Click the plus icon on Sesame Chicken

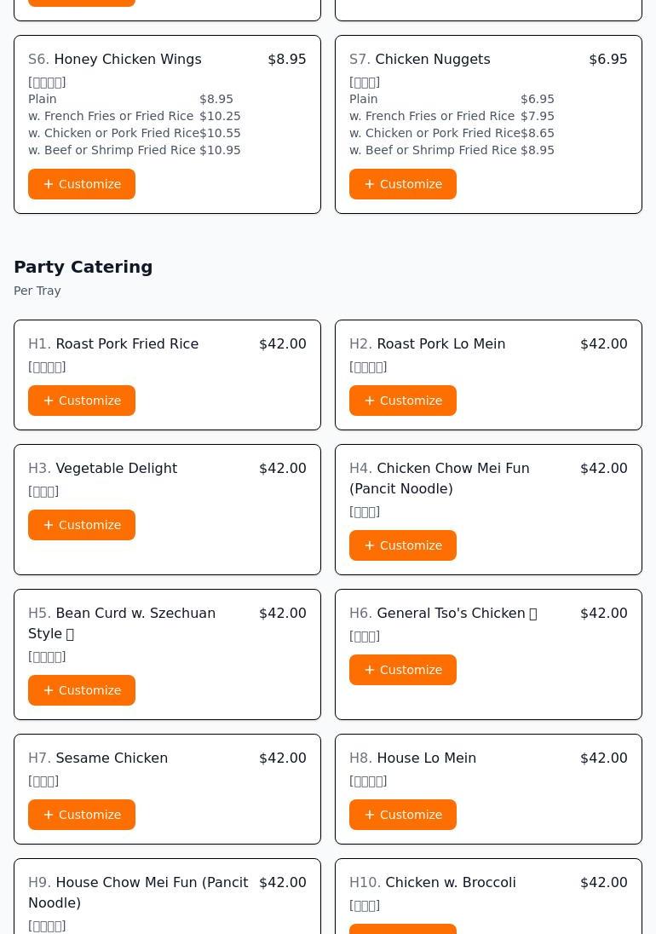coord(49,815)
